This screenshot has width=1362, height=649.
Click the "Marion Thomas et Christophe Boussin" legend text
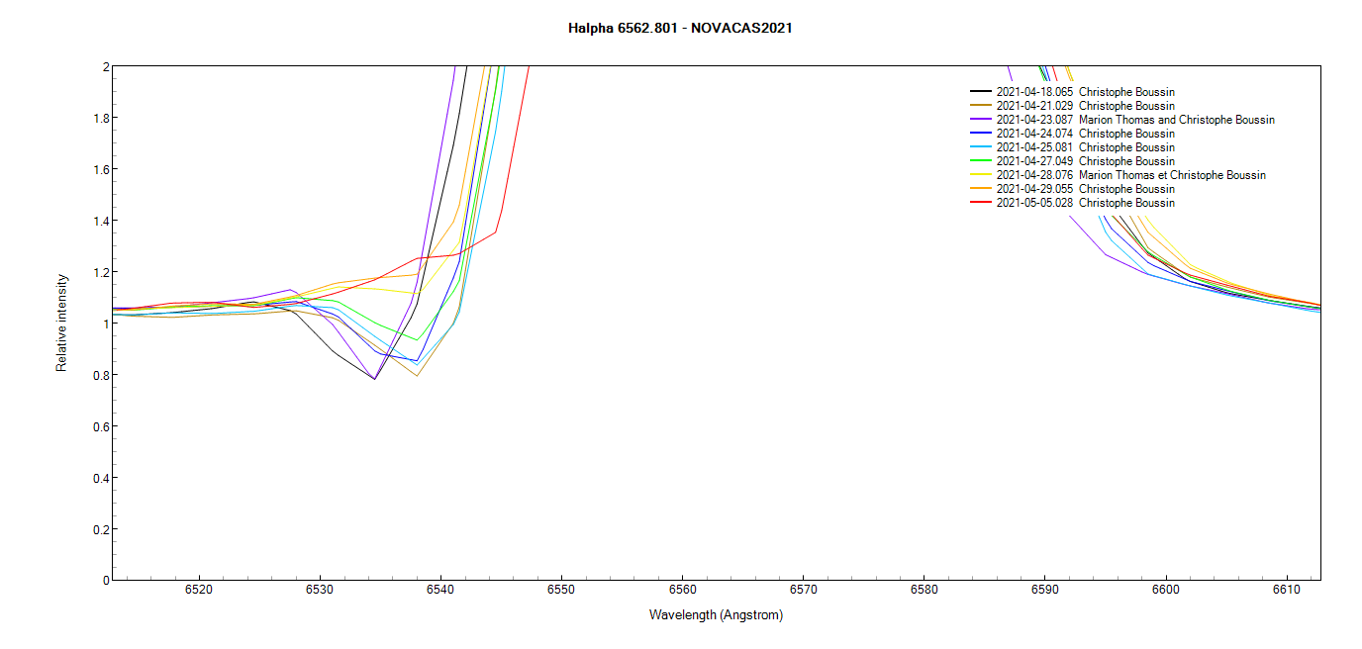tap(1172, 175)
